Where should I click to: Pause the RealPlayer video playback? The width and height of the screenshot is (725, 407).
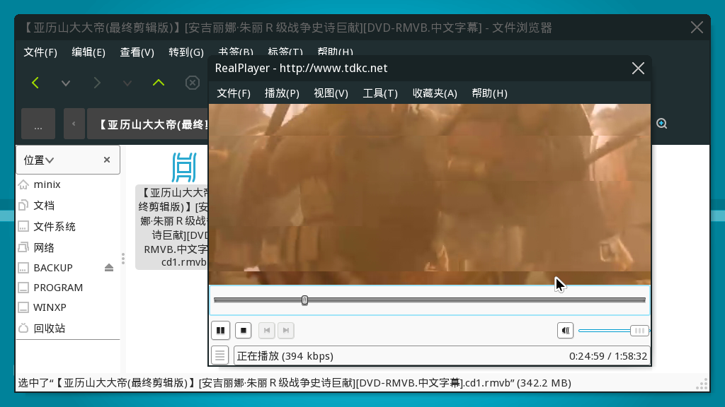point(221,331)
